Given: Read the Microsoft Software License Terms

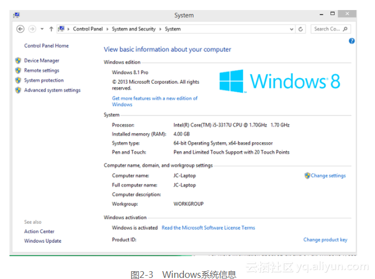Looking at the screenshot, I should [x=208, y=228].
